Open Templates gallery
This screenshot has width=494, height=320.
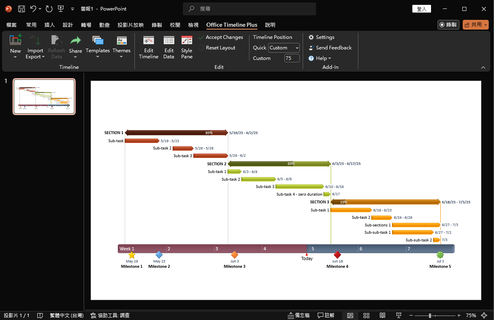(x=97, y=47)
